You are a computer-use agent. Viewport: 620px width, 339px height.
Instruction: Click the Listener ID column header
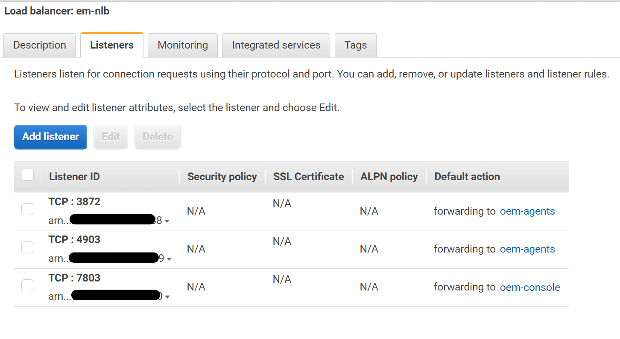(x=74, y=177)
